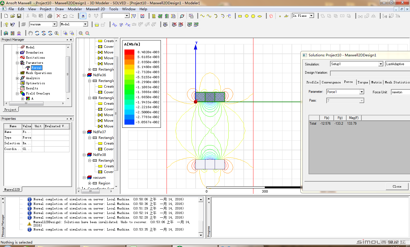Click the Open folder toolbar icon

tap(13, 16)
